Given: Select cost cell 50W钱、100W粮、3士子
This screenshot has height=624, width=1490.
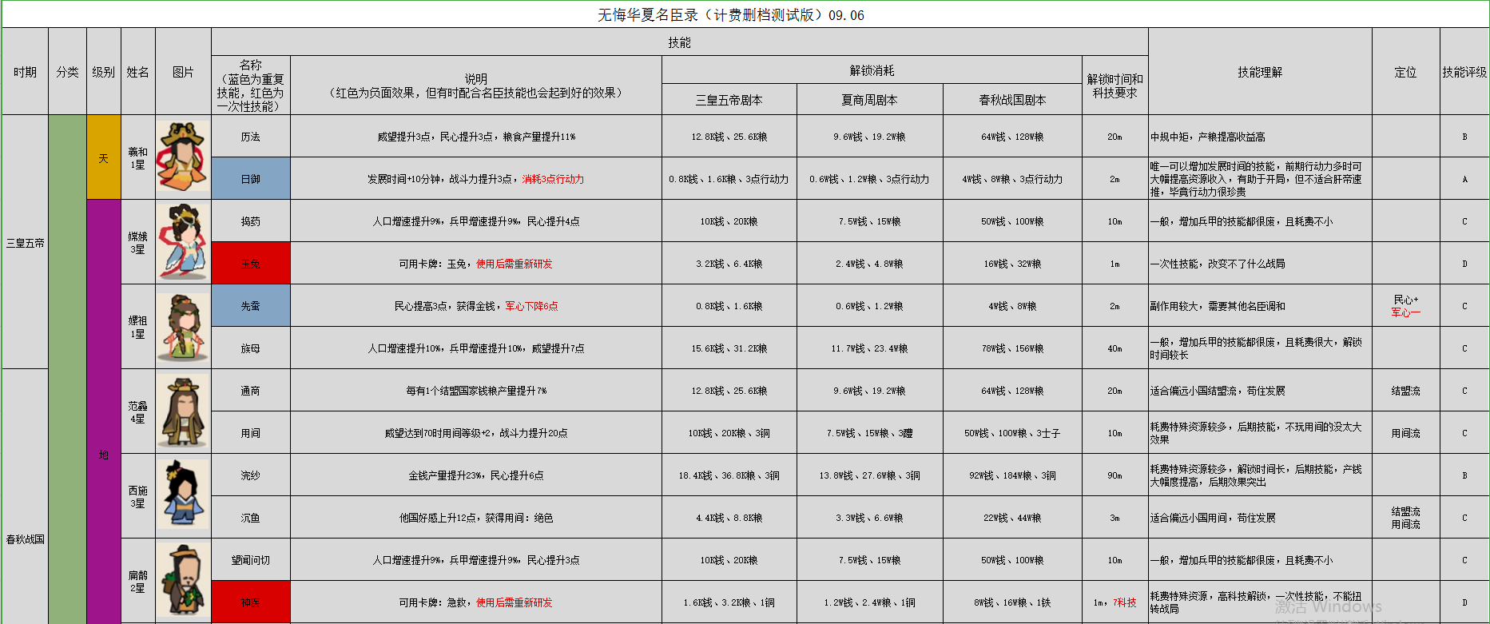Looking at the screenshot, I should click(1012, 433).
